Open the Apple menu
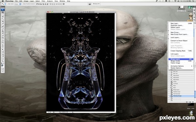The image size is (196, 122). click(3, 1)
